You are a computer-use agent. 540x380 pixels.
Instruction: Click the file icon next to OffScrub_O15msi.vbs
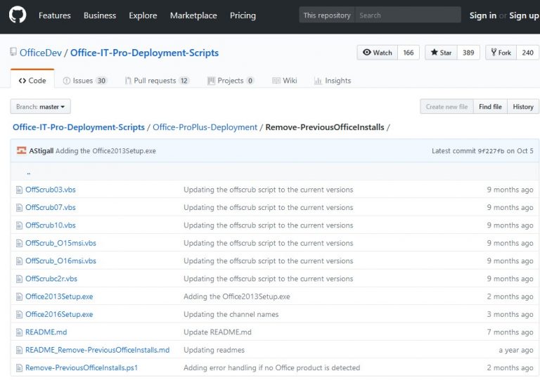(19, 243)
